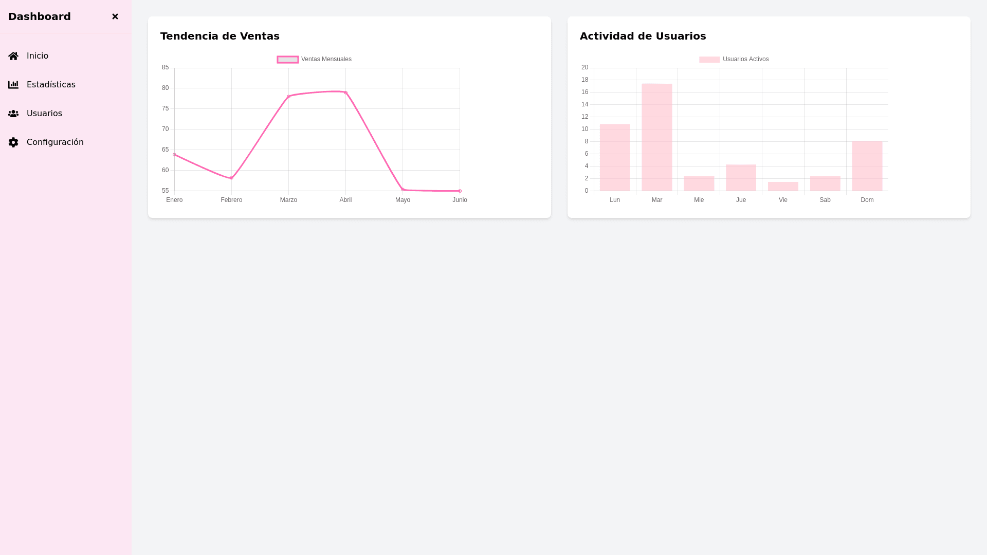Click the Marzo data point on line chart
This screenshot has height=555, width=987.
288,97
